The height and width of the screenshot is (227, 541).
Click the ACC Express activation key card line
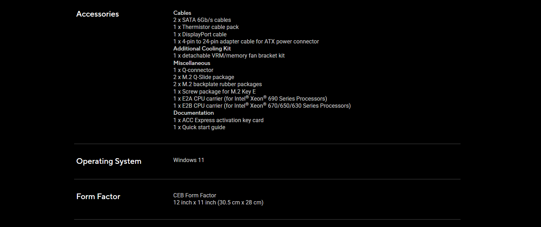click(218, 120)
